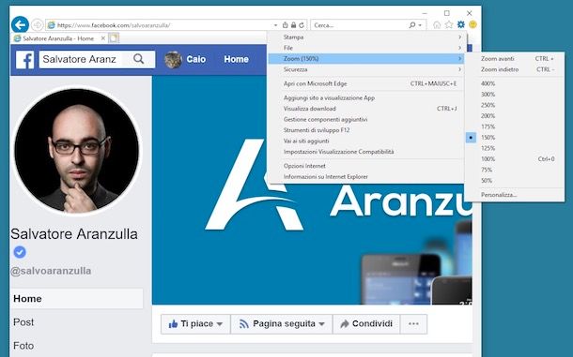Click the gear Tools icon
573x357 pixels.
pos(461,24)
